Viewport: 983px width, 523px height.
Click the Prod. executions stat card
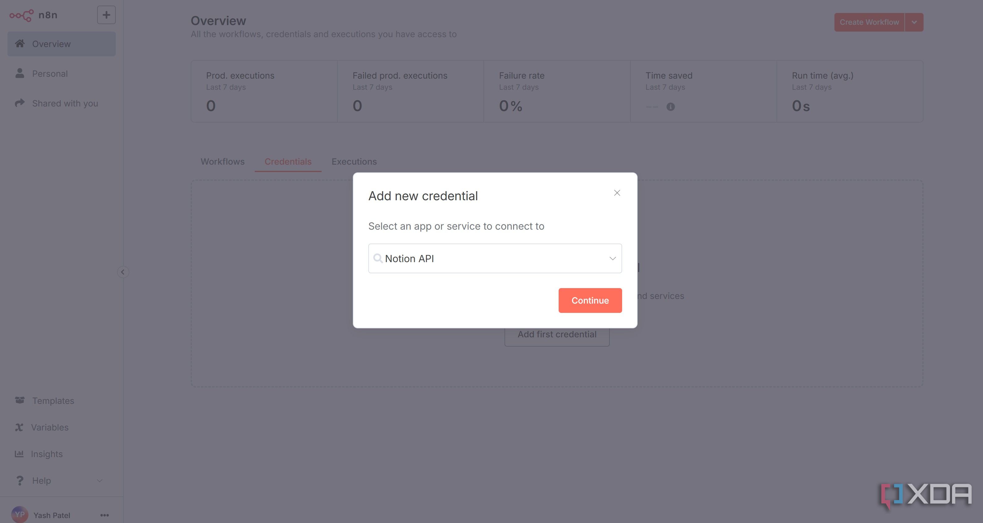point(264,92)
